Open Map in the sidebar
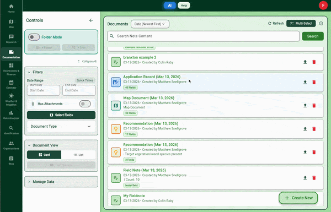This screenshot has width=331, height=212. [11, 24]
